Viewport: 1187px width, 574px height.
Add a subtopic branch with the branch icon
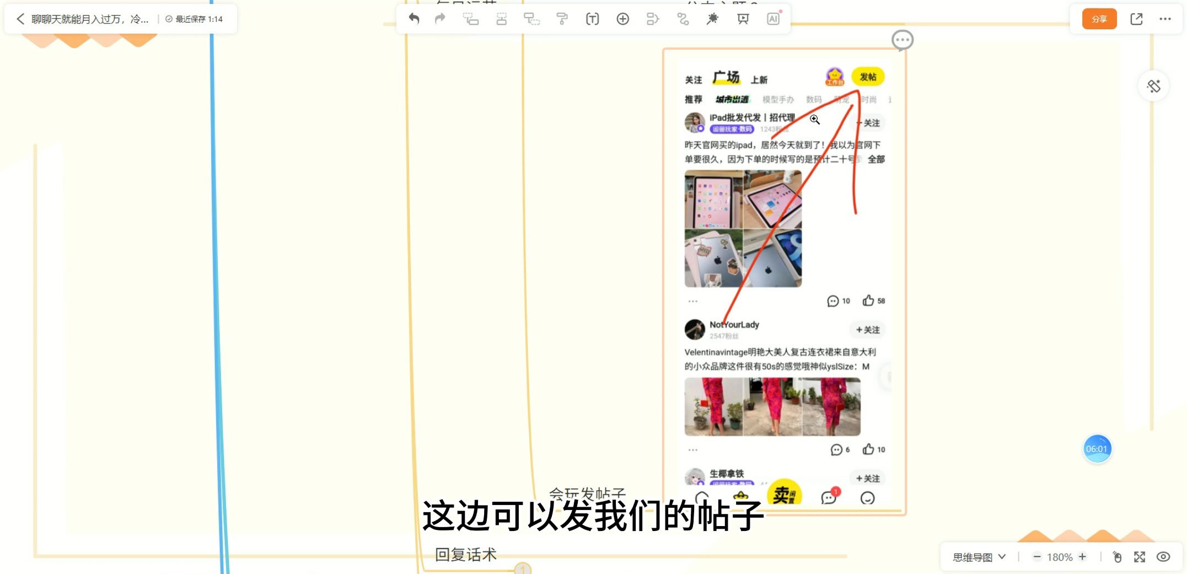[652, 19]
